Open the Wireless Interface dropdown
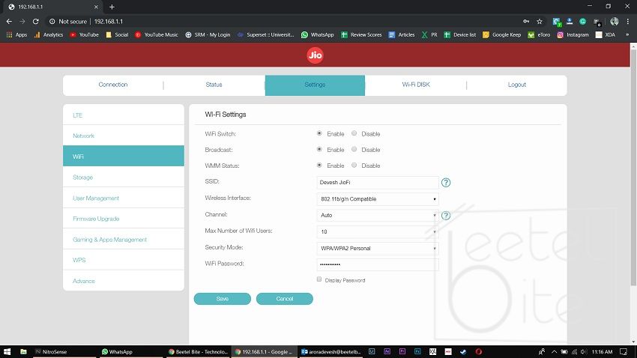Viewport: 637px width, 358px height. [x=378, y=199]
